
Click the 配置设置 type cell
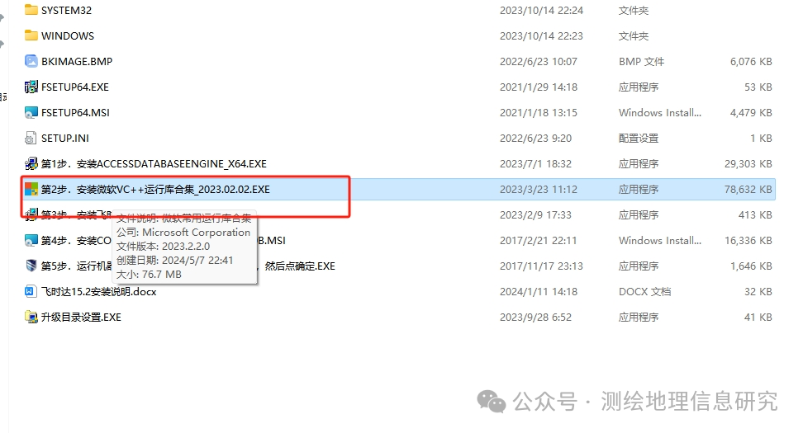point(639,138)
